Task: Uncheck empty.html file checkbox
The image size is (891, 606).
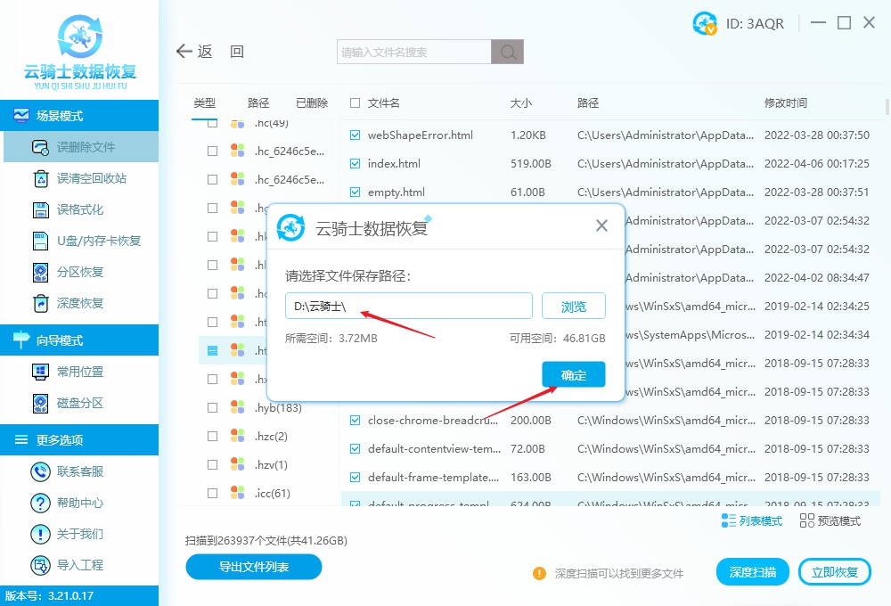Action: (356, 192)
